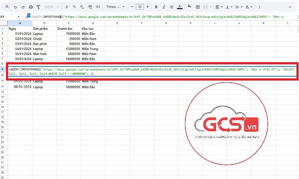299x179 pixels.
Task: Format selection as percent
Action: tap(74, 7)
